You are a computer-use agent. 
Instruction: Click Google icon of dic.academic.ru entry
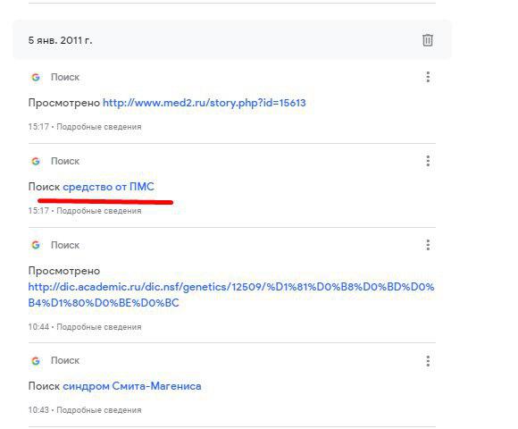[x=36, y=245]
